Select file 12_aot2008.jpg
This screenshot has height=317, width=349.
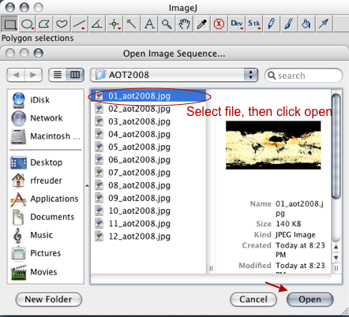[148, 237]
